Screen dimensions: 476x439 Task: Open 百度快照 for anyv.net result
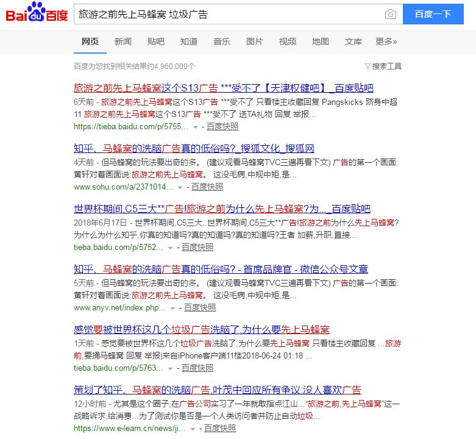tap(200, 308)
